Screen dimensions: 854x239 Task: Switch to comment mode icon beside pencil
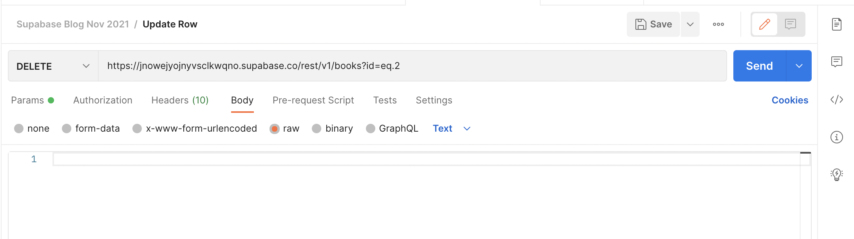point(791,24)
